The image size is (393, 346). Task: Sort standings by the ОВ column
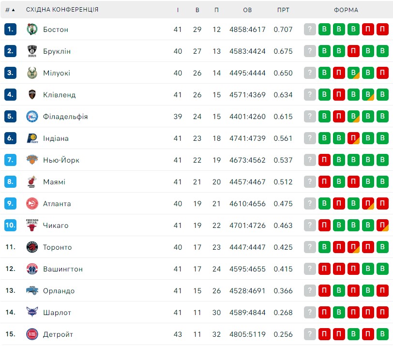247,10
